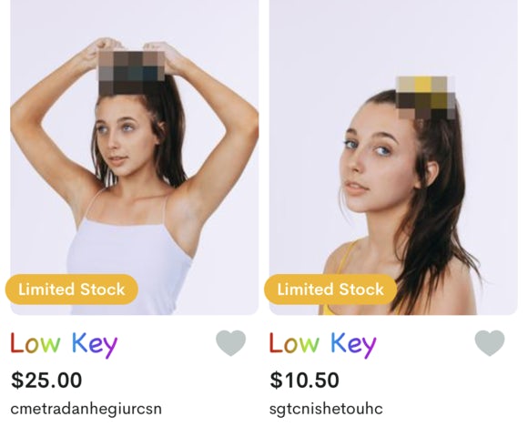Open seller sgtcnishetouhc
Image resolution: width=528 pixels, height=427 pixels.
tap(326, 409)
